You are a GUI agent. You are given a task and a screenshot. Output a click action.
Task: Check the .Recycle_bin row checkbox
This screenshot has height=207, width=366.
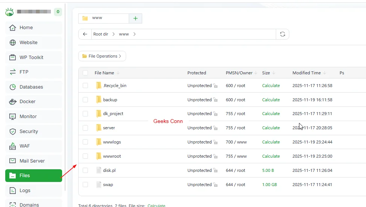(x=85, y=86)
